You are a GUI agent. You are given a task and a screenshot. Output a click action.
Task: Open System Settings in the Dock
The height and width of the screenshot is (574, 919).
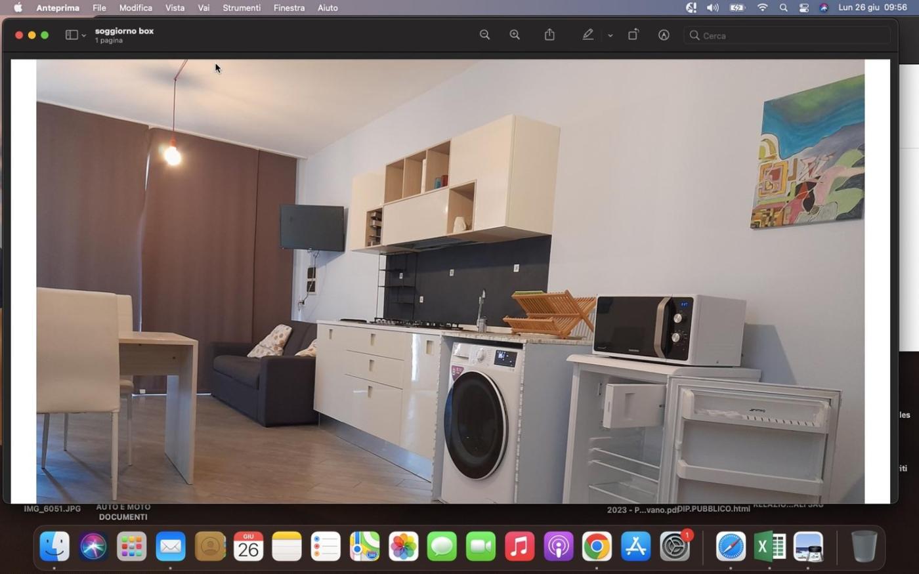[x=674, y=546]
